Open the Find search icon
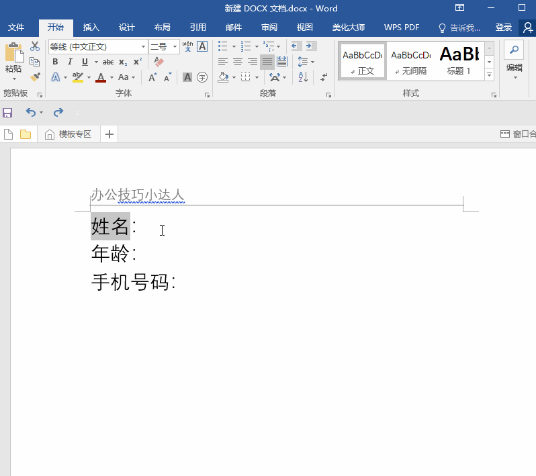Image resolution: width=536 pixels, height=476 pixels. point(514,50)
